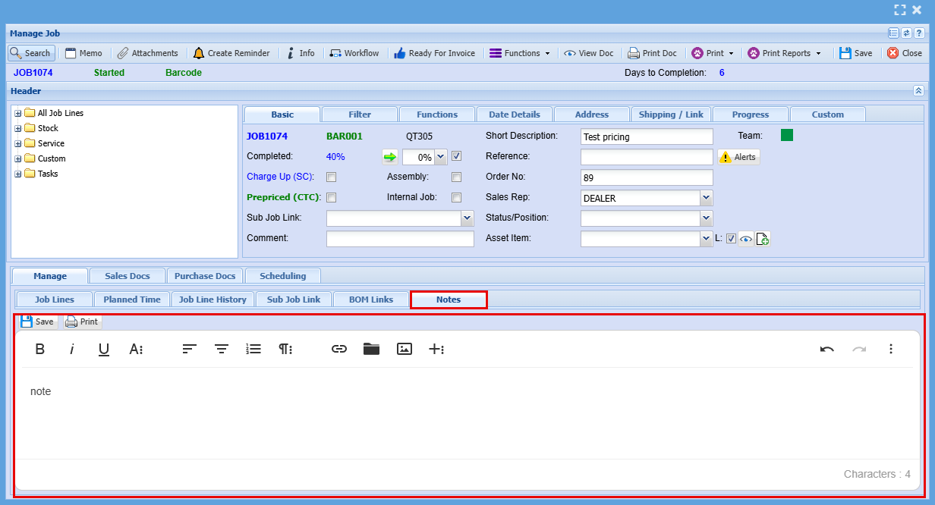
Task: Click the green Team color square
Action: click(786, 136)
